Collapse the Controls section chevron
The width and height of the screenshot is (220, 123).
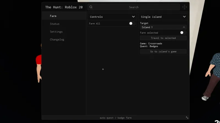(133, 17)
